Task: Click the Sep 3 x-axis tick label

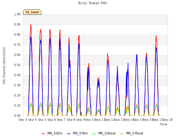Action: 23,120
